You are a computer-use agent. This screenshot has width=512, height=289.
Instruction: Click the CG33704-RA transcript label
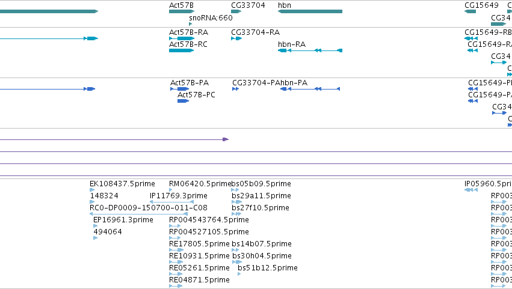point(255,32)
